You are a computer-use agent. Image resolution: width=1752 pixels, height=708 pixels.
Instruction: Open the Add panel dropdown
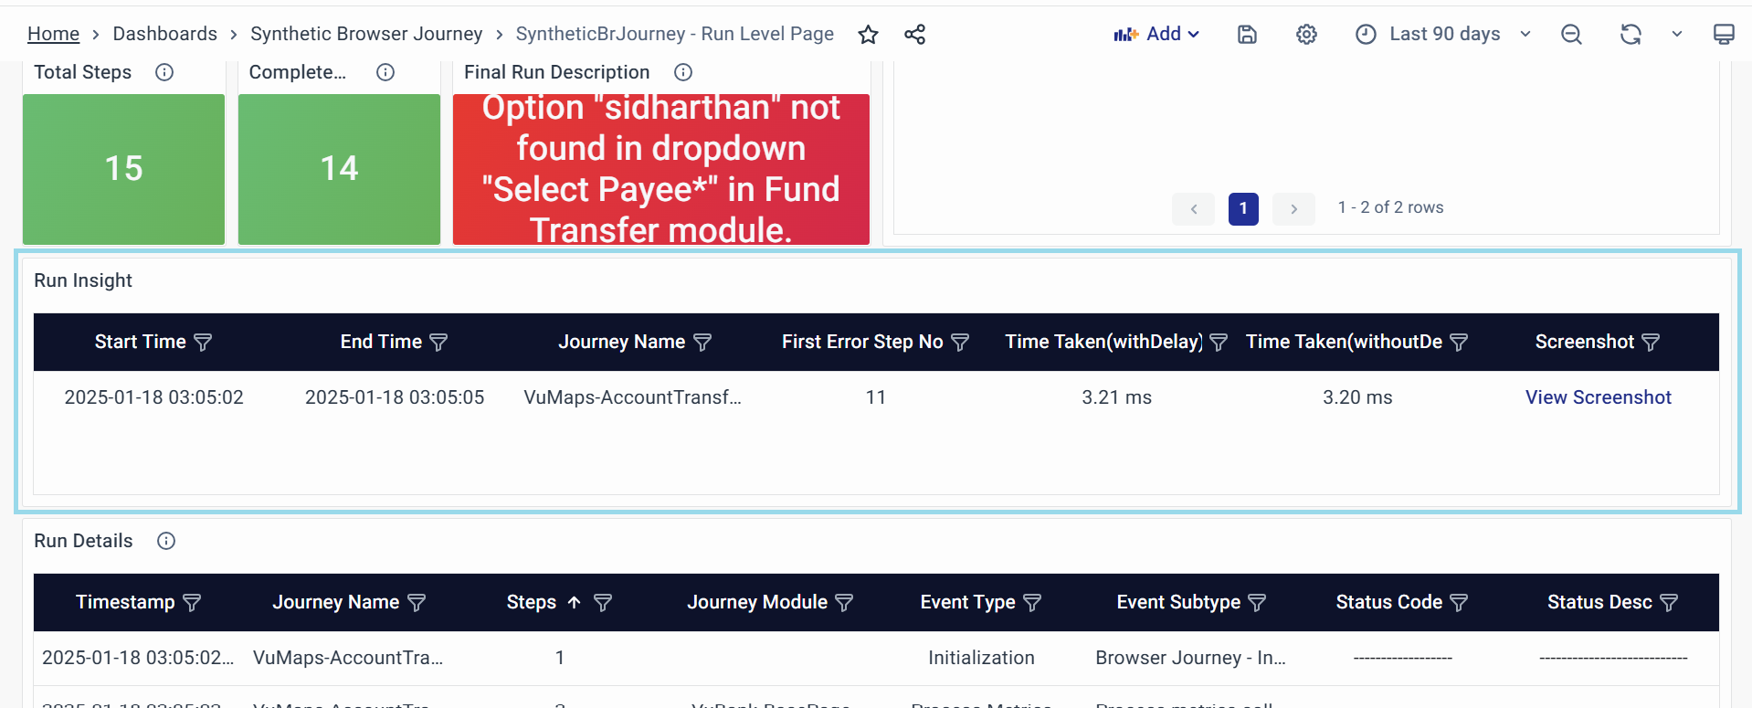1156,35
